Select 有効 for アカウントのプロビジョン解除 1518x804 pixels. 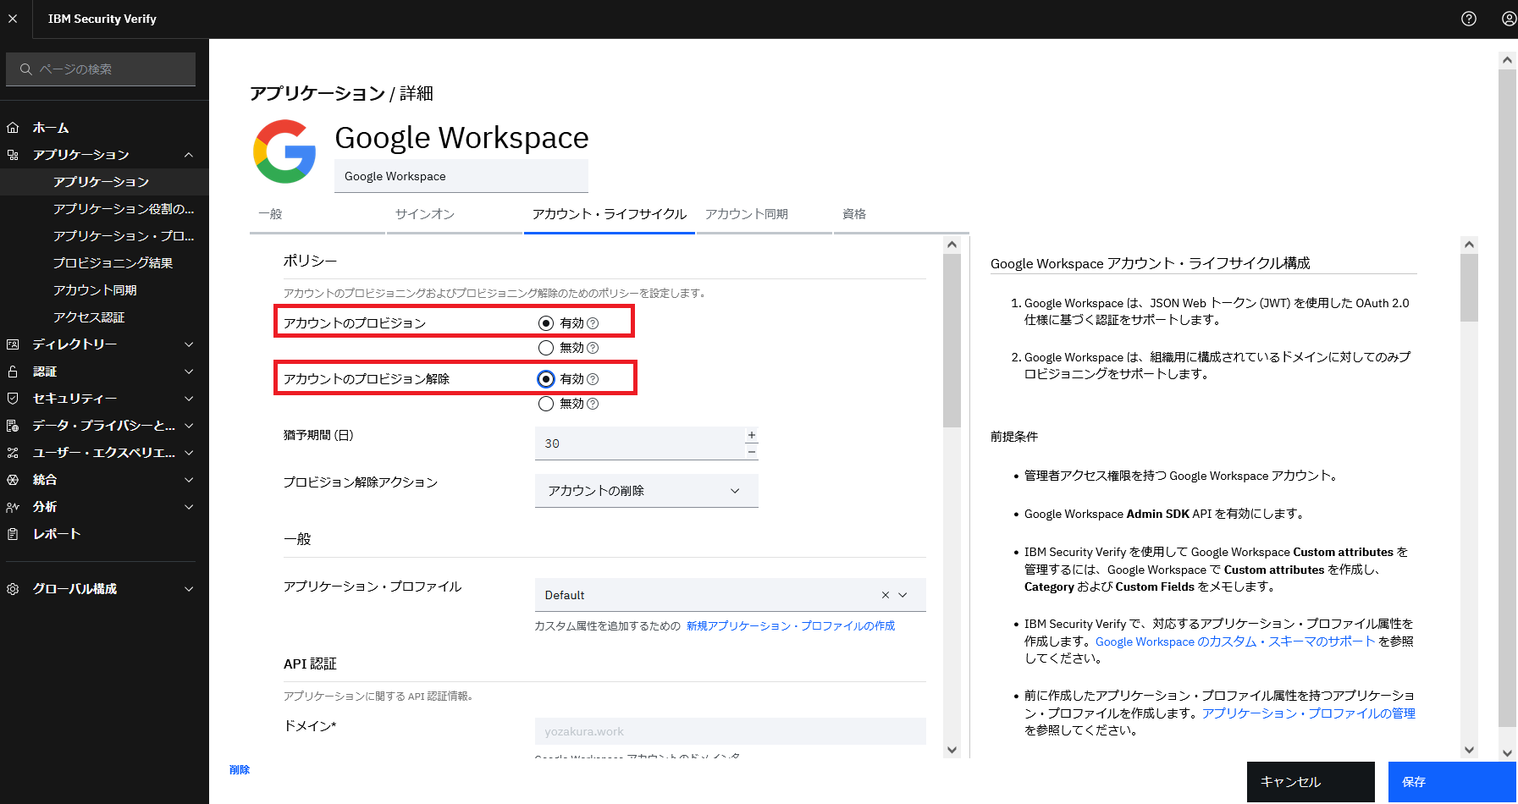pos(546,379)
